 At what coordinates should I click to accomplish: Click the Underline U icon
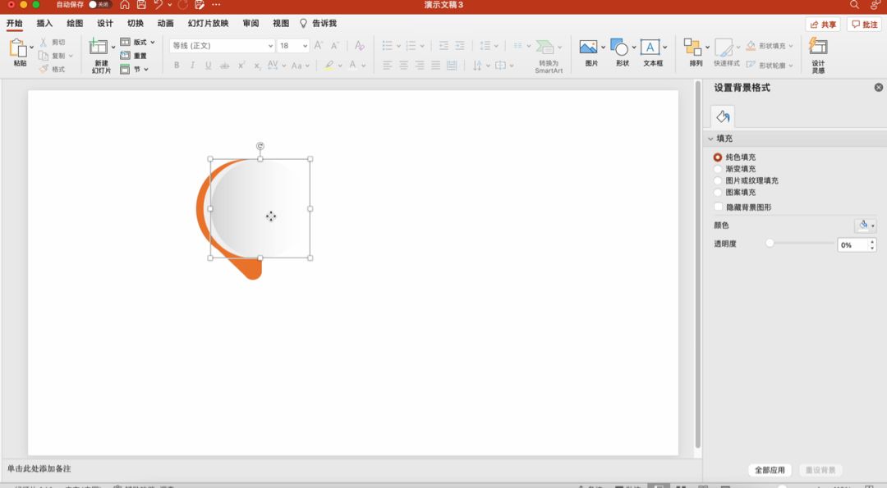208,65
